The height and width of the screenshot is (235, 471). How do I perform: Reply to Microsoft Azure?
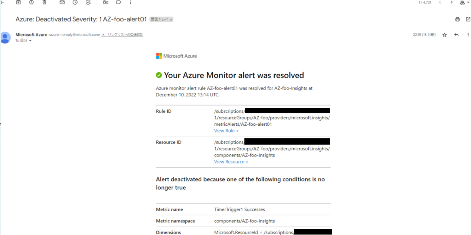tap(456, 35)
